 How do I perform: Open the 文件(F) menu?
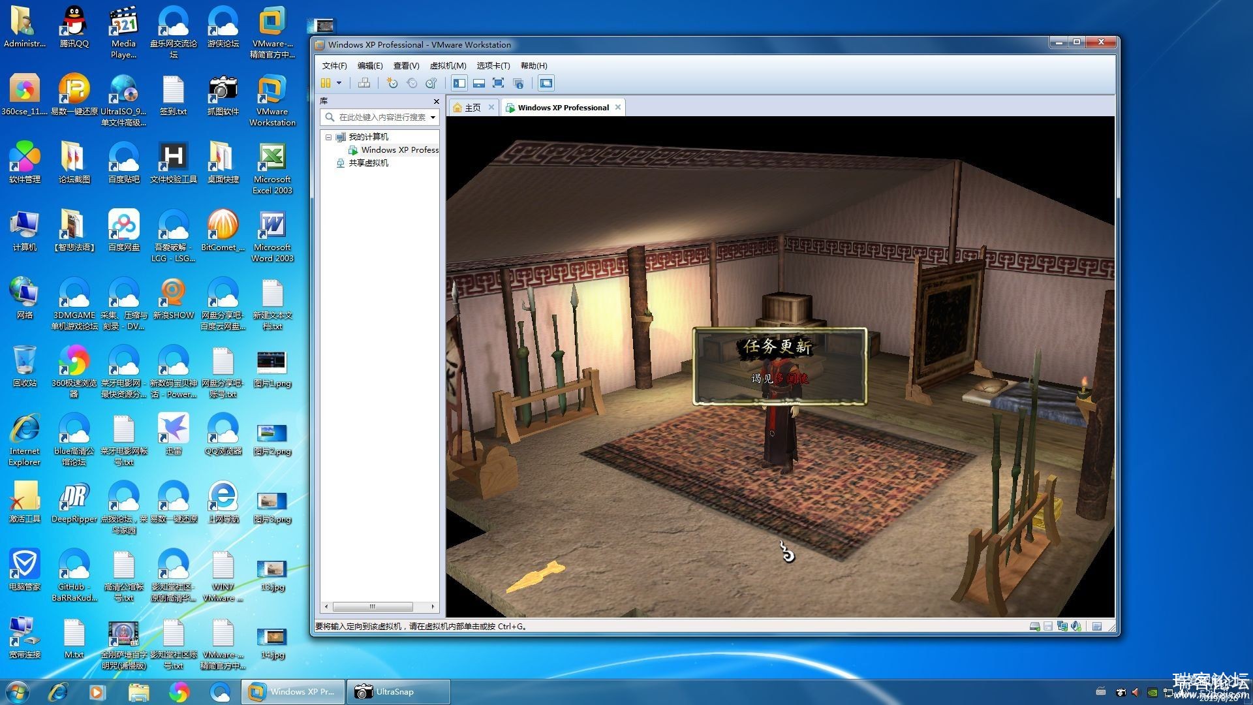pos(334,65)
